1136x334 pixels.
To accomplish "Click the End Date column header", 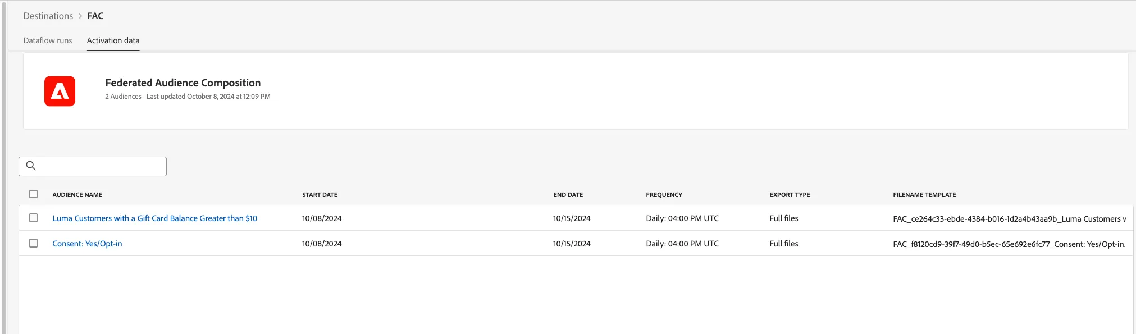I will pos(568,195).
